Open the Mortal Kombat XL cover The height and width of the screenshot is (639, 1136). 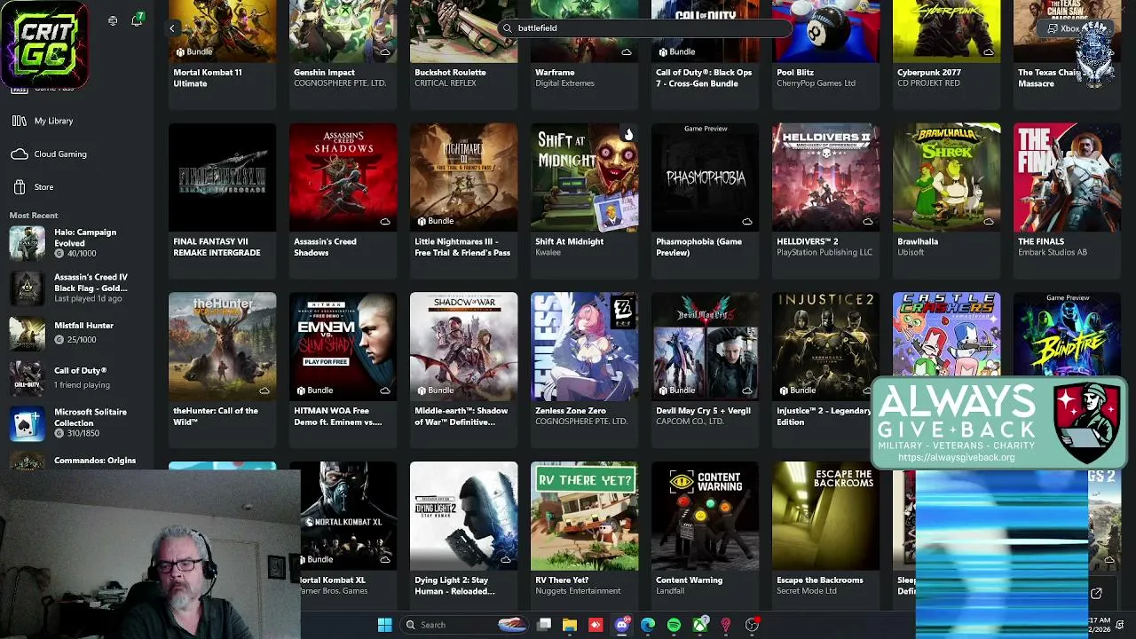pyautogui.click(x=349, y=517)
